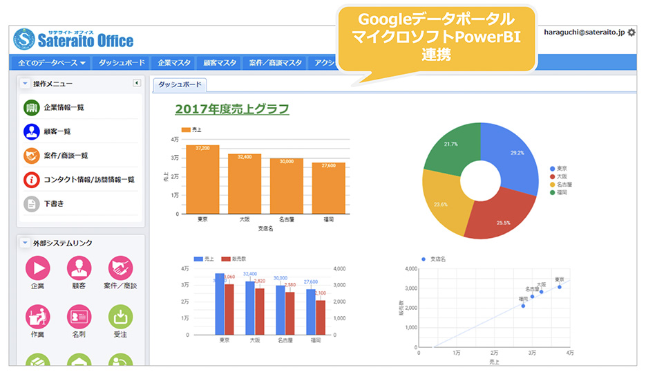Click the orange 案件/商談一覧 handshake icon
This screenshot has height=379, width=655.
pyautogui.click(x=31, y=156)
